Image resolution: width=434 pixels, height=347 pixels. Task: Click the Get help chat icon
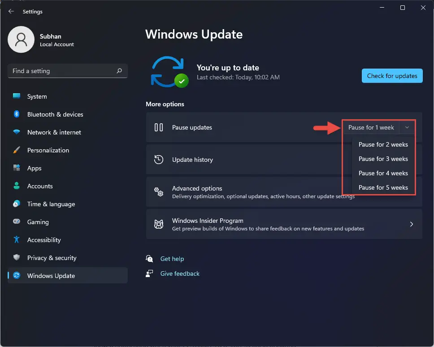(149, 258)
